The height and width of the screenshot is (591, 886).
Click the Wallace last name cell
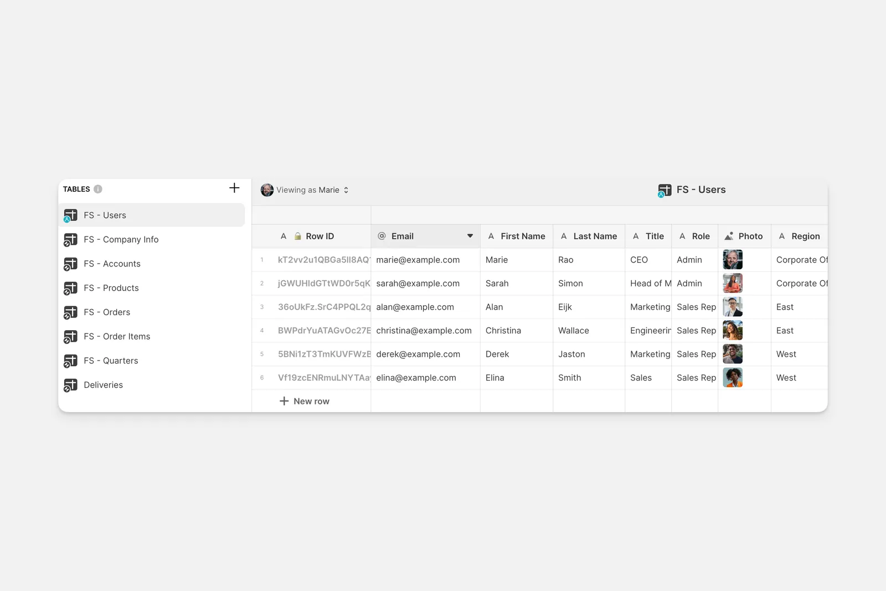(589, 331)
